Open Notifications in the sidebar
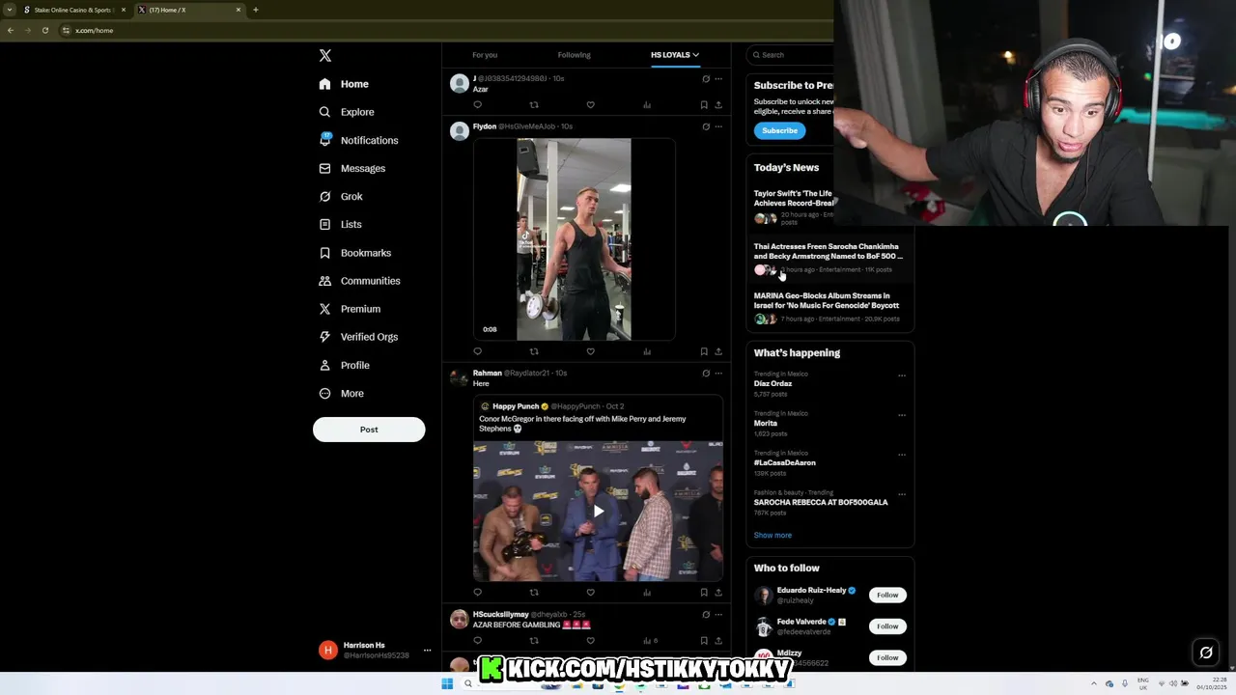The height and width of the screenshot is (695, 1236). pyautogui.click(x=358, y=140)
